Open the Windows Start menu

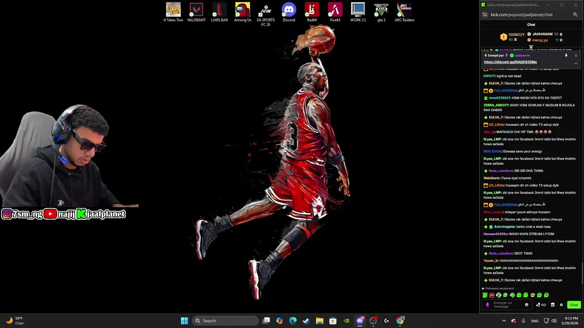184,321
